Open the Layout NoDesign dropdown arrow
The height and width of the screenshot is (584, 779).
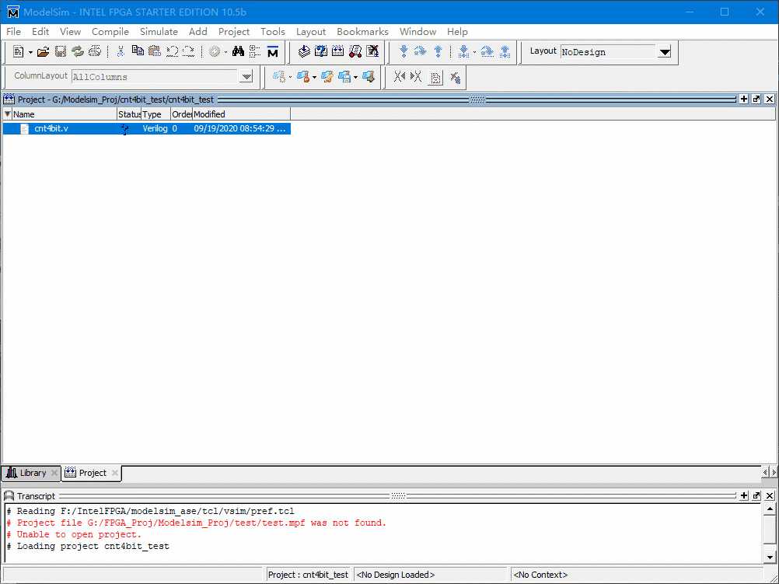[664, 51]
